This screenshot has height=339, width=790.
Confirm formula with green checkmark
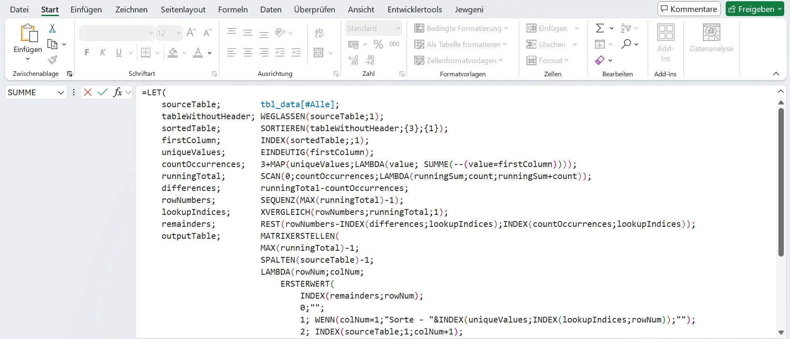pos(103,92)
